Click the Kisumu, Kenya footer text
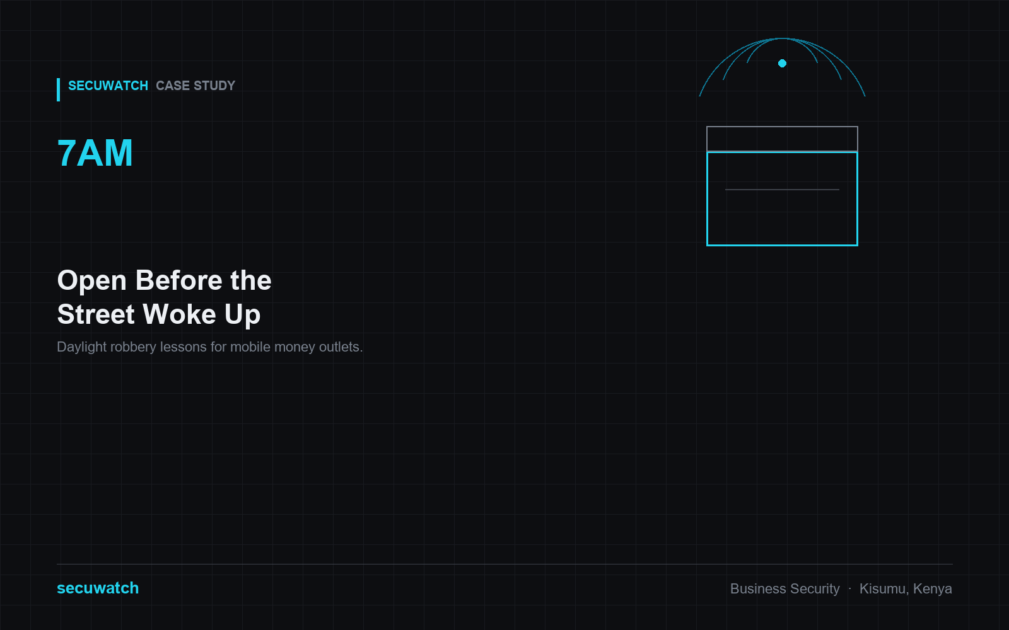The image size is (1009, 630). click(906, 588)
